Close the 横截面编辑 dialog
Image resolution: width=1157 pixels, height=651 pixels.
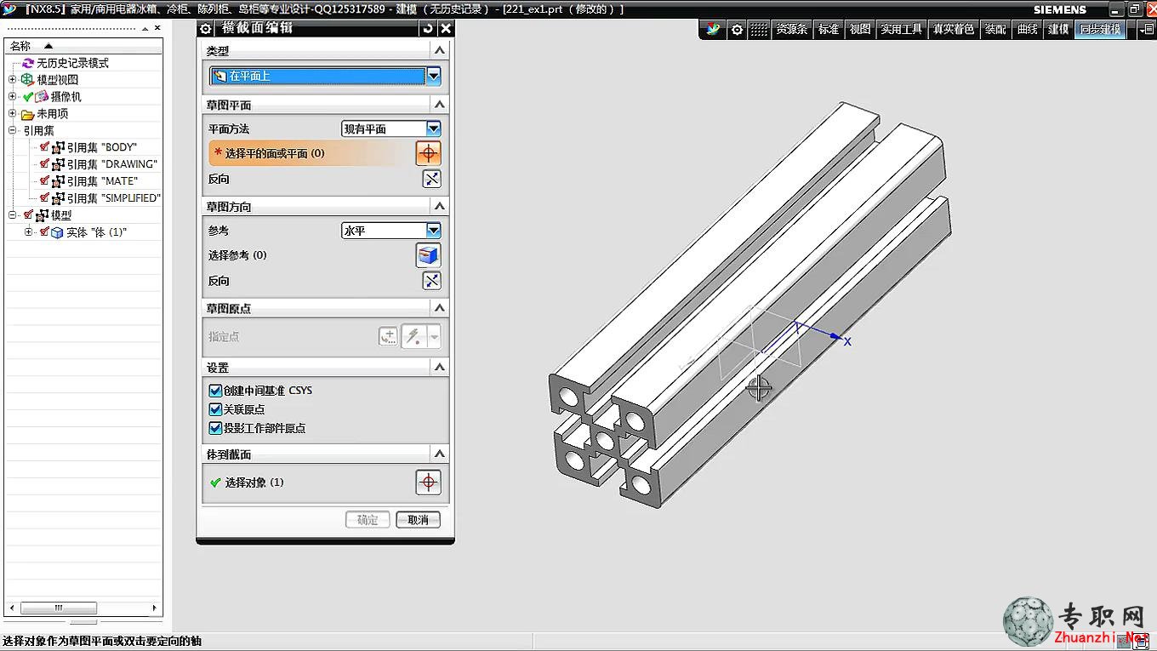pos(446,28)
